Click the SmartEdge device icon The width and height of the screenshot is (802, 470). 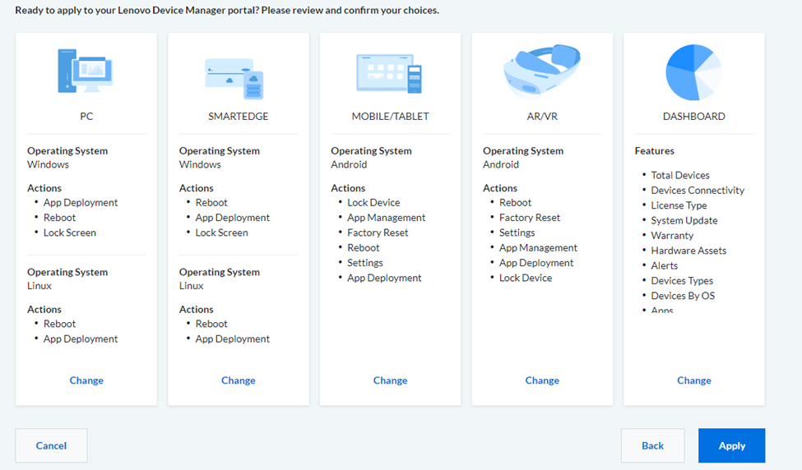point(234,78)
